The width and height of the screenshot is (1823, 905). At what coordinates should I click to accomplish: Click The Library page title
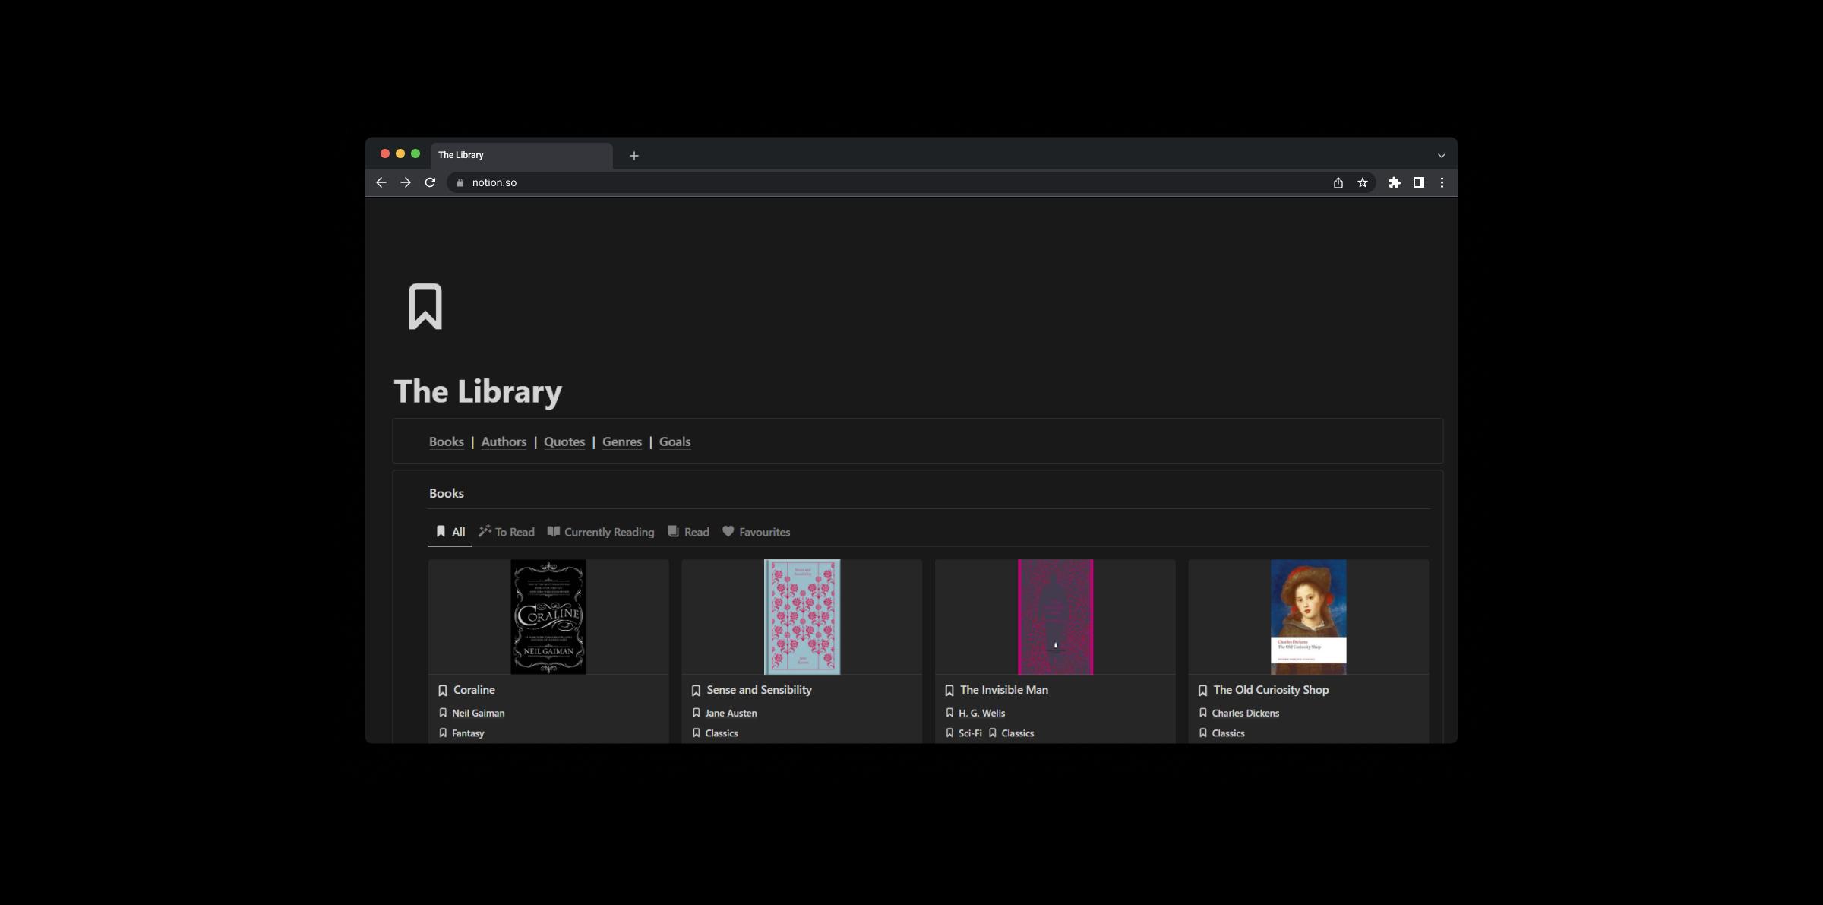click(x=478, y=391)
